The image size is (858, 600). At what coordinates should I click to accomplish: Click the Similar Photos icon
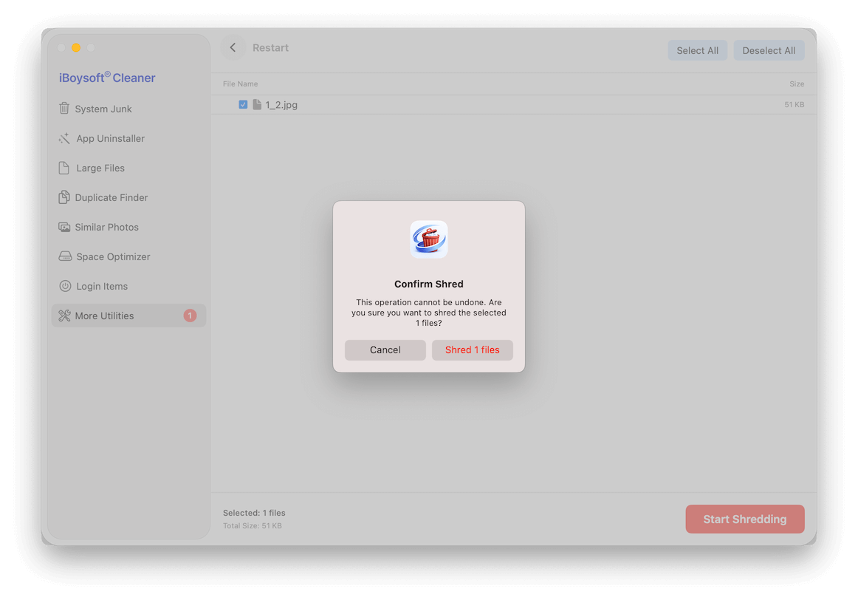point(64,227)
